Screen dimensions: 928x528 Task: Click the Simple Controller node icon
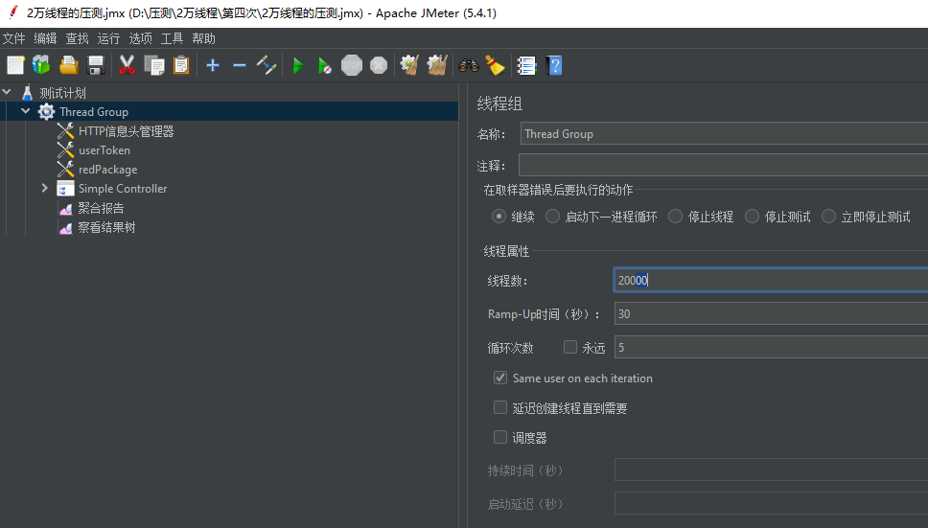[x=65, y=189]
